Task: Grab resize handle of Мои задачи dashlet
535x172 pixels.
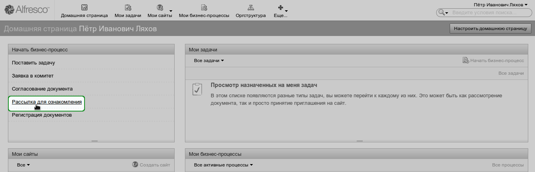Action: click(360, 141)
